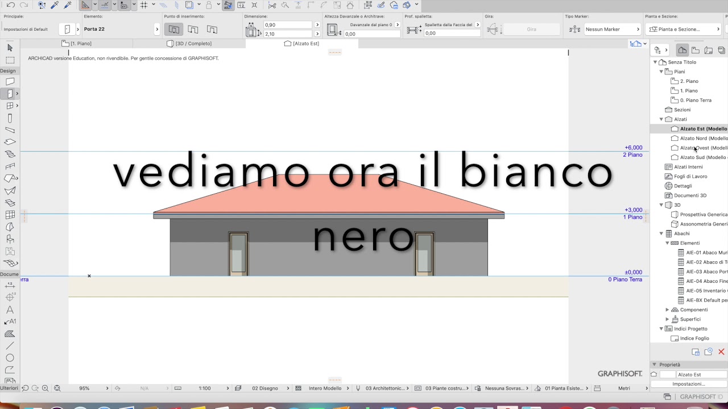The image size is (728, 409).
Task: Open Porta 22 element chooser arrow
Action: click(157, 29)
